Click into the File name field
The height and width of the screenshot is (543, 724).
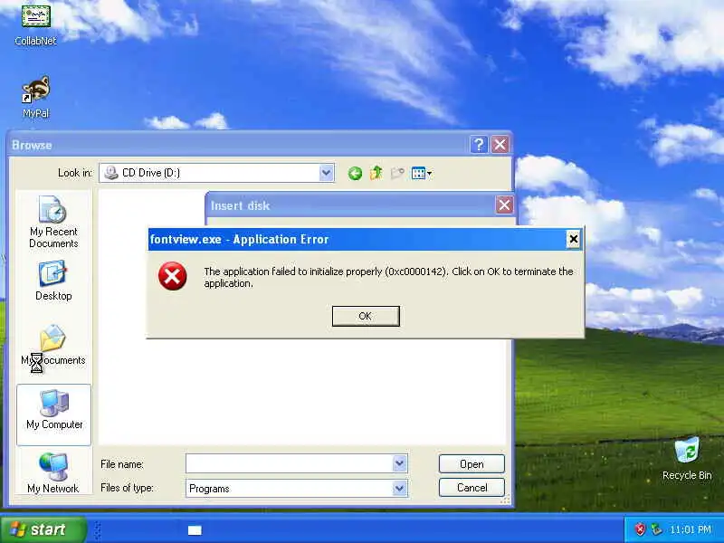[290, 463]
